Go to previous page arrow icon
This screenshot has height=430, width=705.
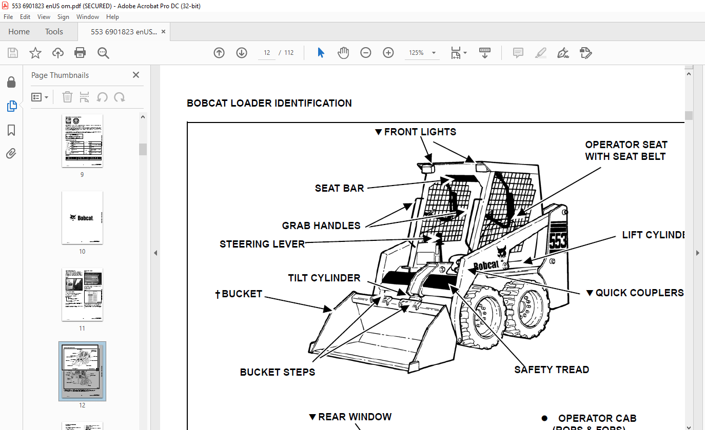[219, 53]
